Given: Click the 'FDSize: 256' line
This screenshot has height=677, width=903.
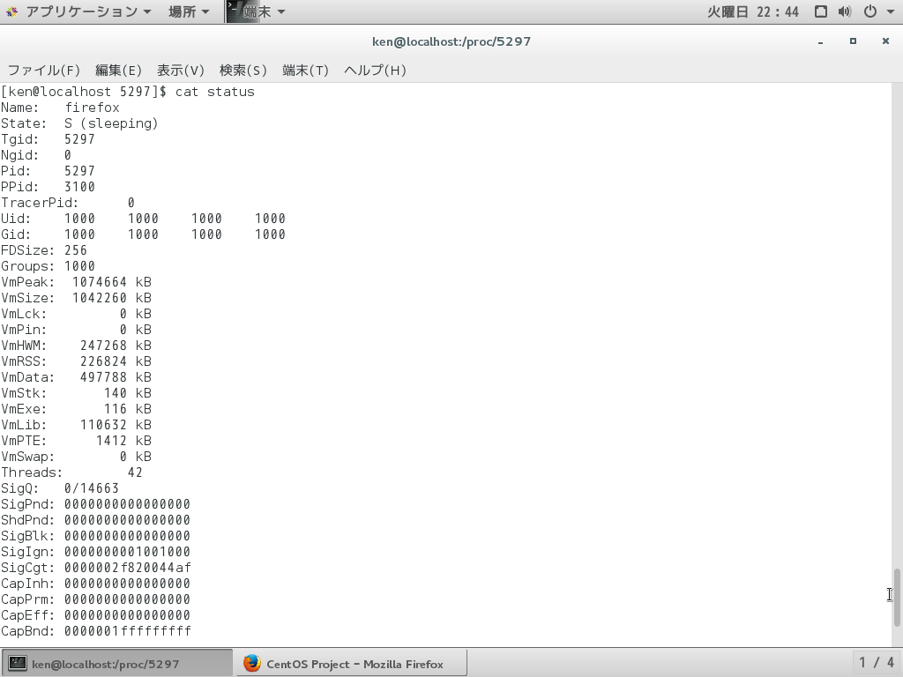Looking at the screenshot, I should [x=44, y=250].
